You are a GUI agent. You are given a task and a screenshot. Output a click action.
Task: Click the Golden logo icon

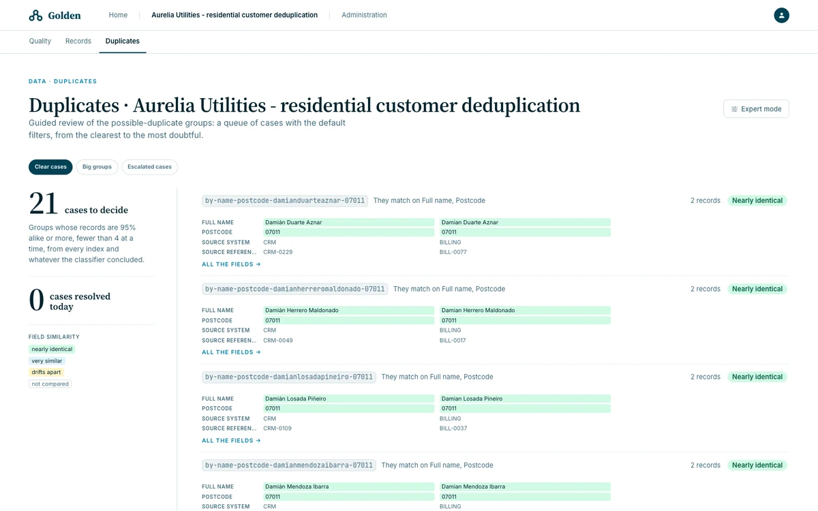click(x=35, y=15)
